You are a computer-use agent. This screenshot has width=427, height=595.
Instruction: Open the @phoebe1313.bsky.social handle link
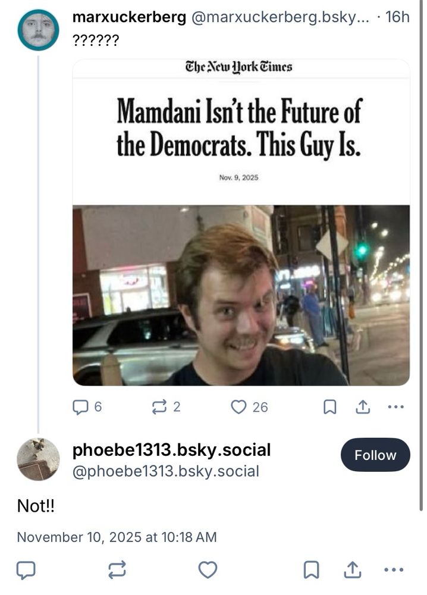[165, 472]
